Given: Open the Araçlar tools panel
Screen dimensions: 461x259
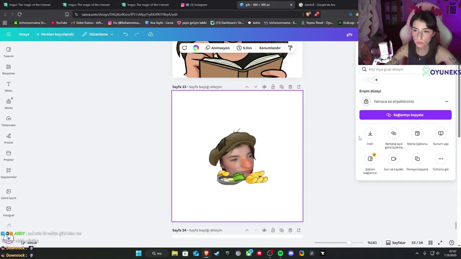Looking at the screenshot, I should pyautogui.click(x=9, y=138).
